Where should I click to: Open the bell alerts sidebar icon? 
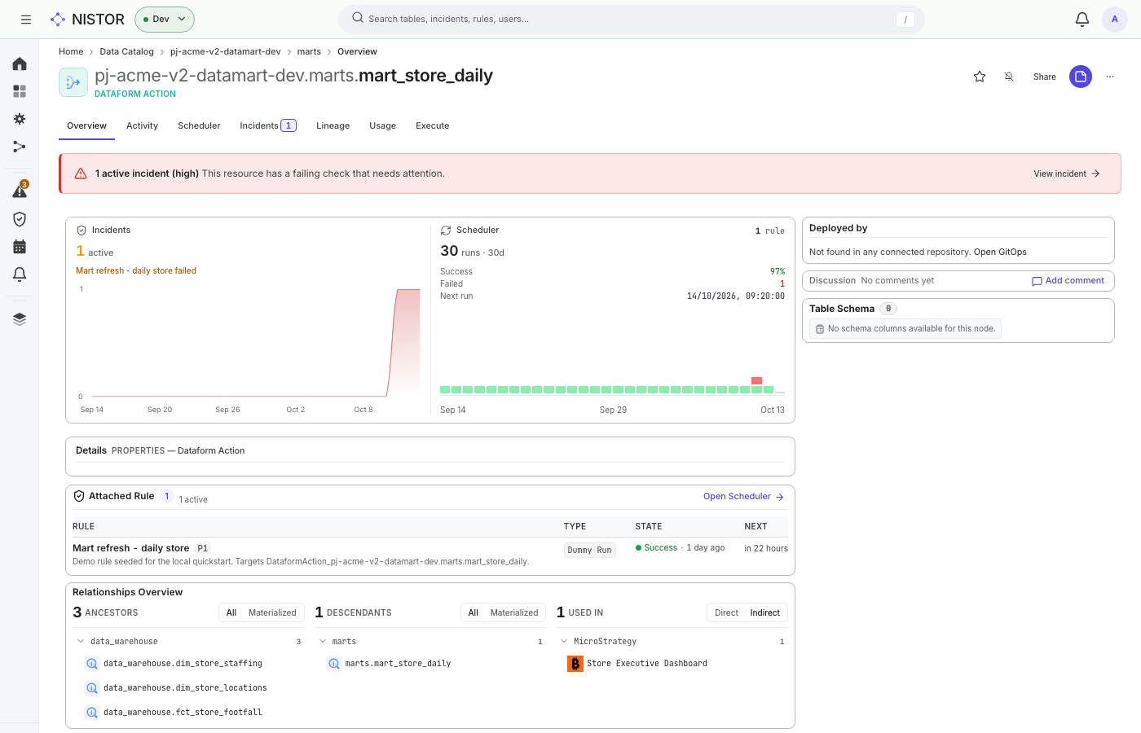20,274
